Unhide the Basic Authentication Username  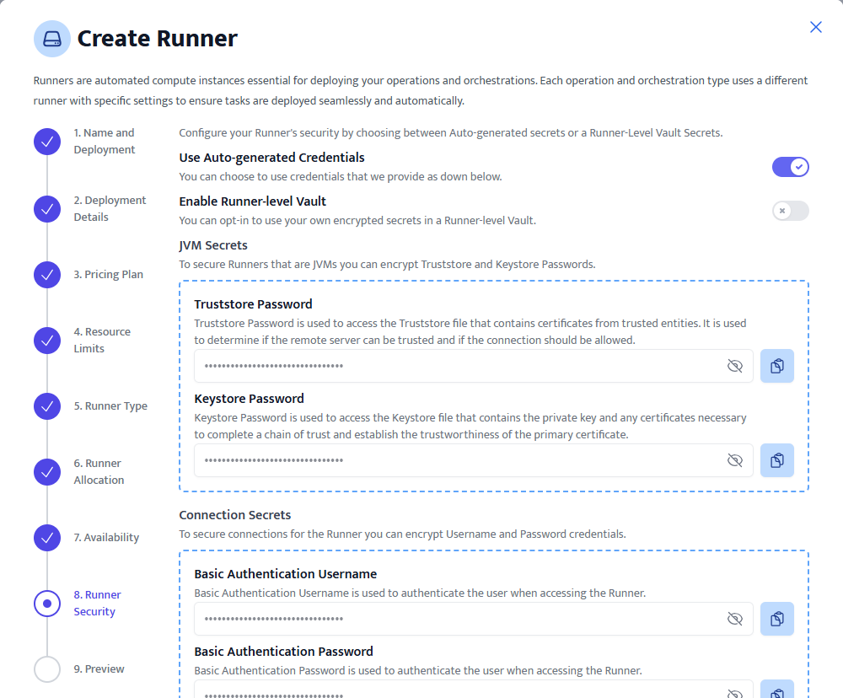point(734,619)
